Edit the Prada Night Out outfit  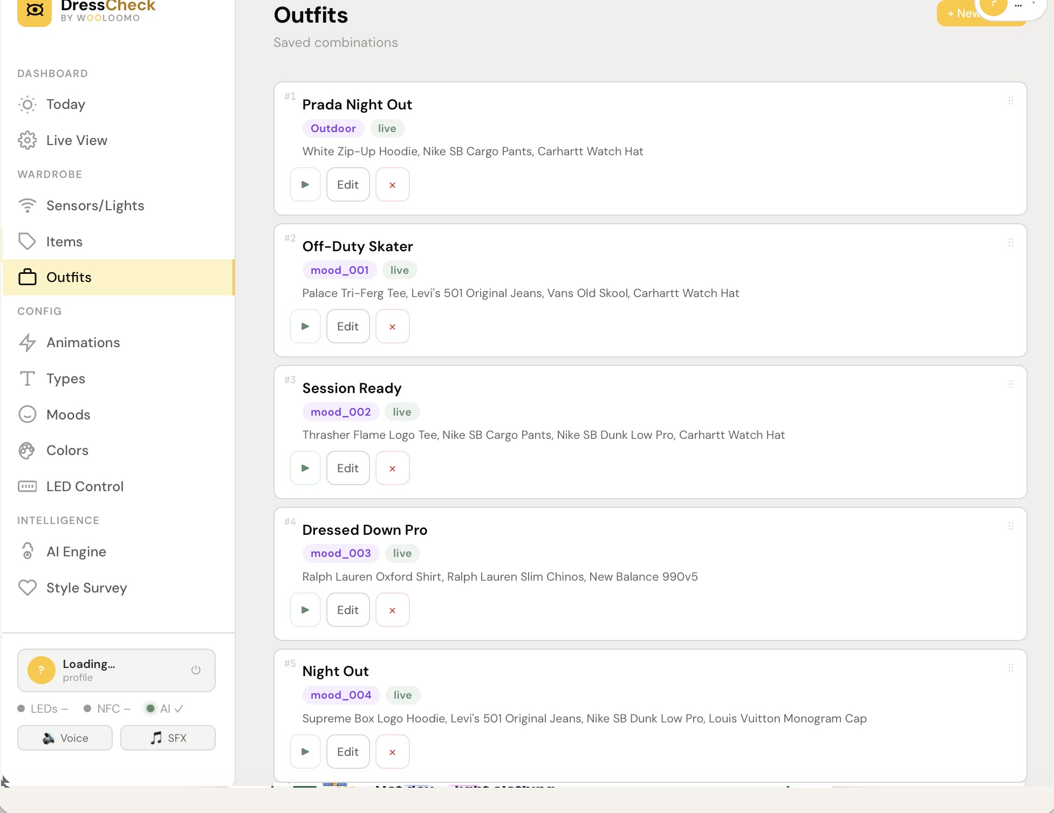click(348, 184)
